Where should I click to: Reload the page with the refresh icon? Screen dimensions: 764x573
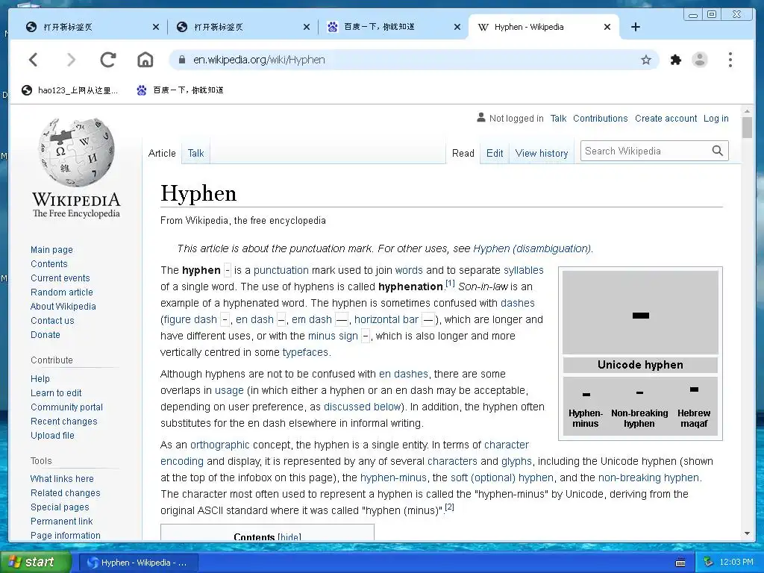pyautogui.click(x=107, y=60)
